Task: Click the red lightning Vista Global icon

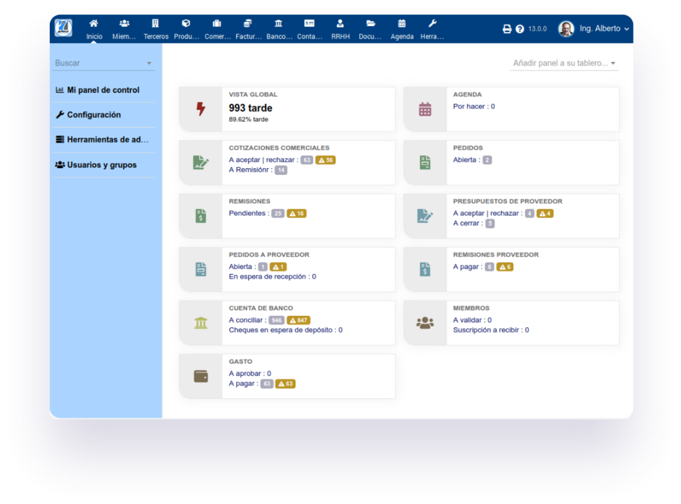Action: 201,109
